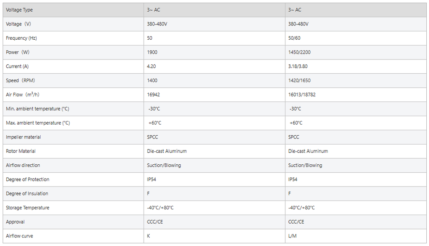The height and width of the screenshot is (246, 429).
Task: Select the "Degree of Protection" label
Action: pos(28,179)
